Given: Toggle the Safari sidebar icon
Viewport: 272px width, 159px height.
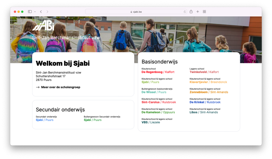Looking at the screenshot, I should (30, 12).
